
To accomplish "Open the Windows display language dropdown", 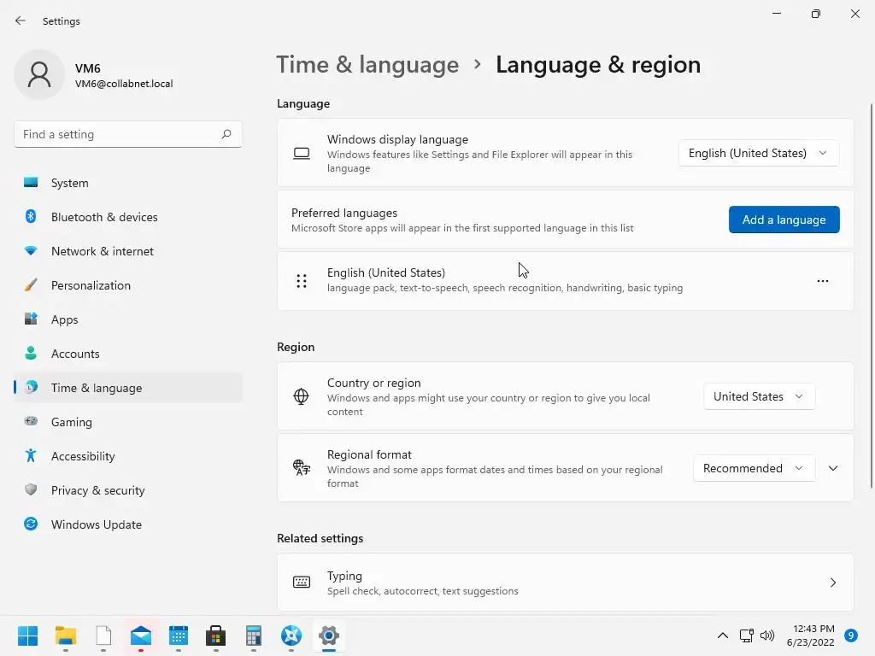I will 759,153.
